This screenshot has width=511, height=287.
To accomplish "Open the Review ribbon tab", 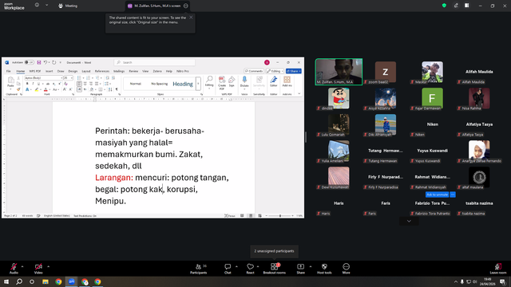I will coord(133,71).
